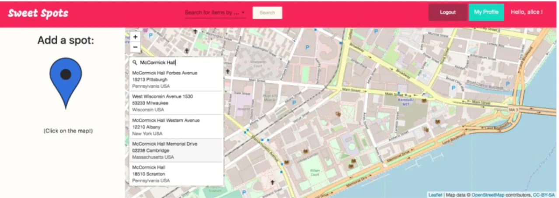This screenshot has width=559, height=198.
Task: Zoom out the map with minus button
Action: coord(135,47)
